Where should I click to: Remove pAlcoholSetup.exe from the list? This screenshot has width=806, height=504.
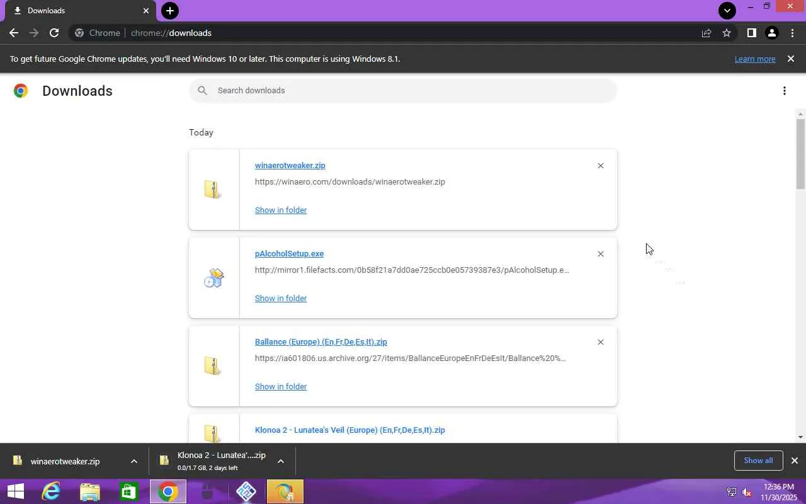(600, 254)
